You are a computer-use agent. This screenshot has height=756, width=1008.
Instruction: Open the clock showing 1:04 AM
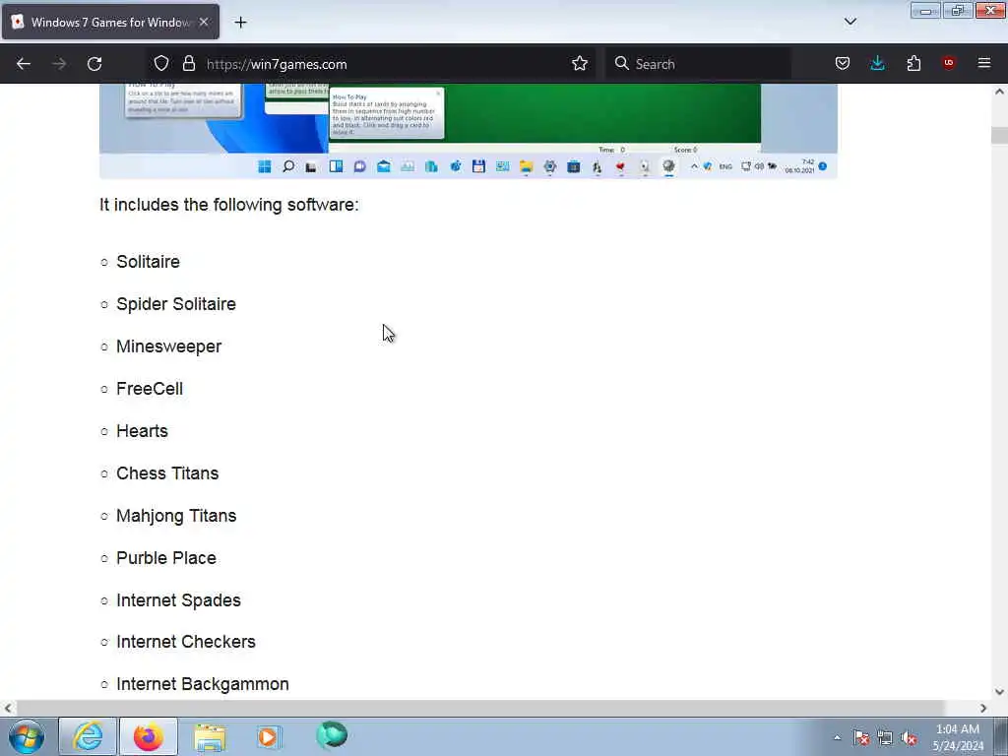pos(958,737)
